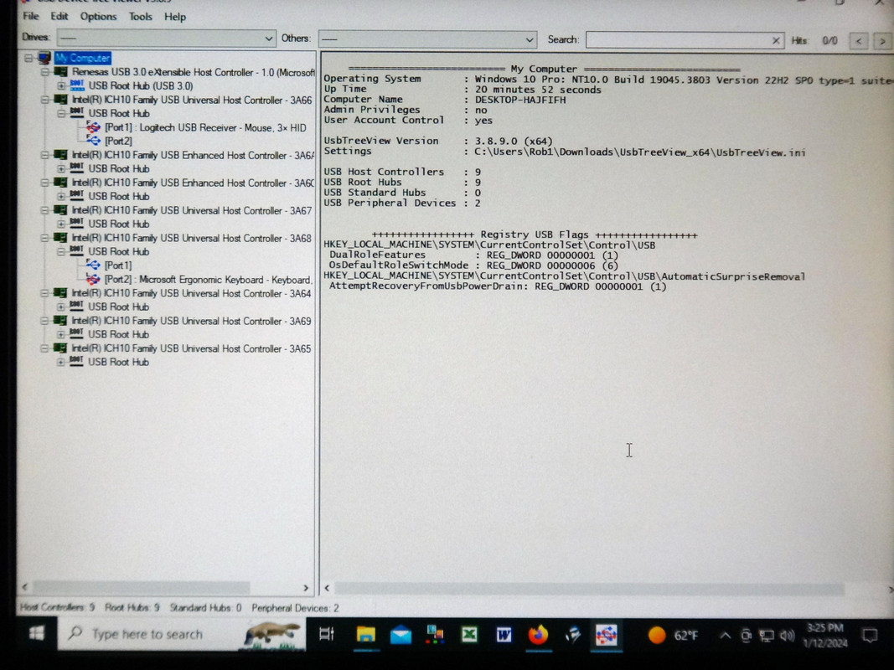Screen dimensions: 894x670
Task: Click details pane scroll left arrow
Action: tap(327, 588)
